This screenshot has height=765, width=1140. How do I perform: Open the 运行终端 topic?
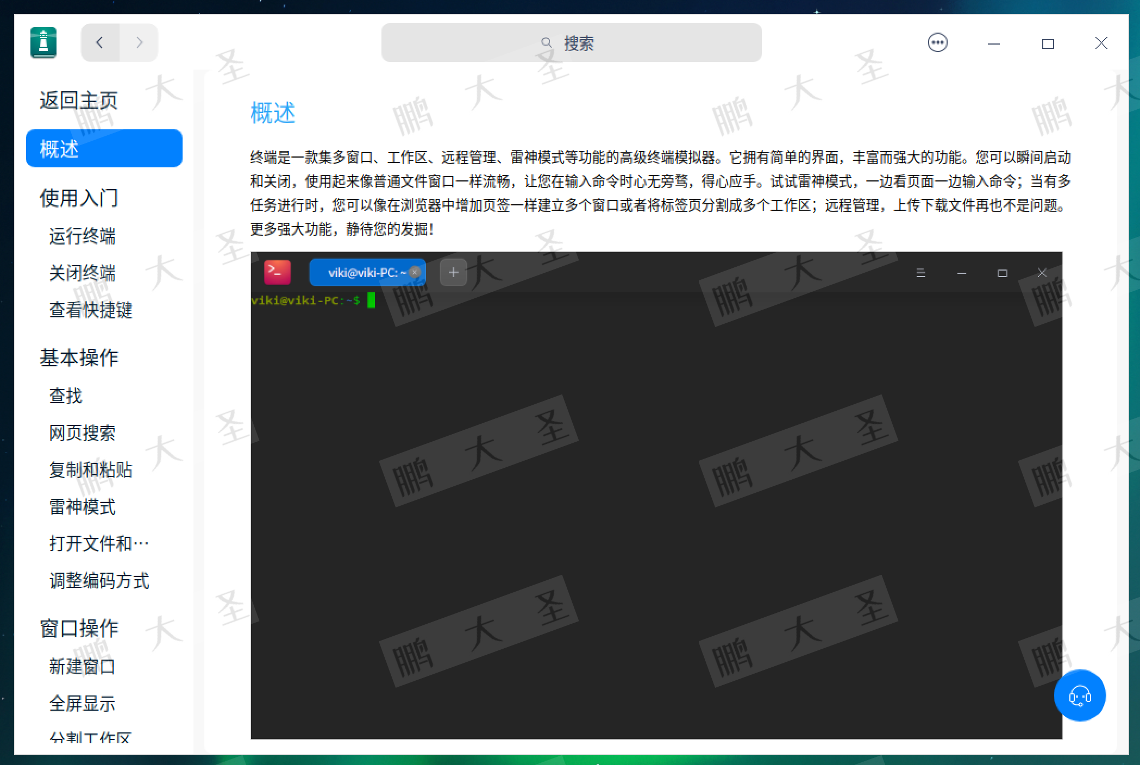[83, 236]
